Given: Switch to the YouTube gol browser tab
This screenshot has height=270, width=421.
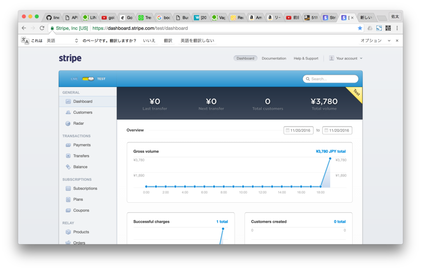Looking at the screenshot, I should (x=108, y=18).
